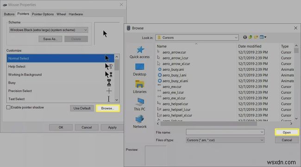The image size is (301, 167).
Task: Create new folder icon in Browse toolbar
Action: [256, 37]
